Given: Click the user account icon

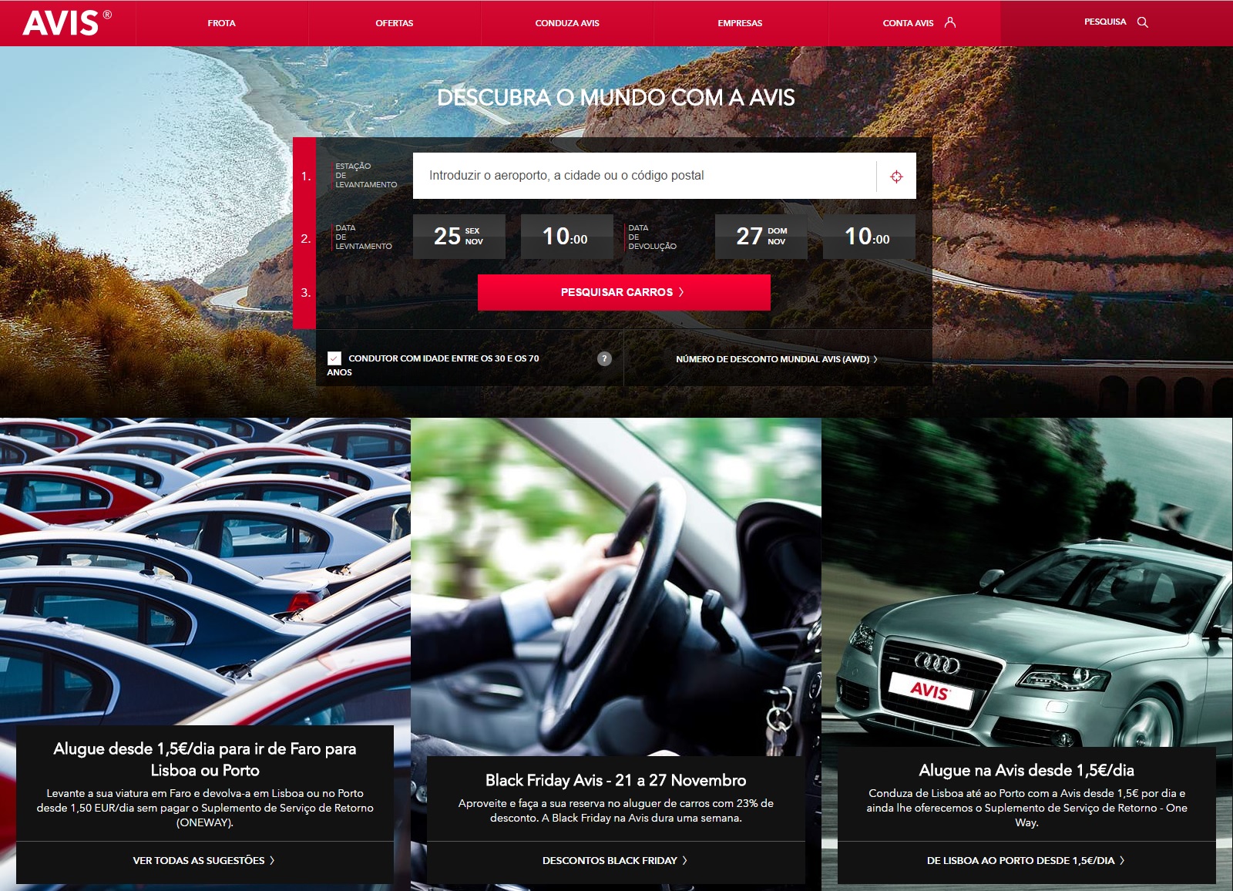Looking at the screenshot, I should 950,22.
